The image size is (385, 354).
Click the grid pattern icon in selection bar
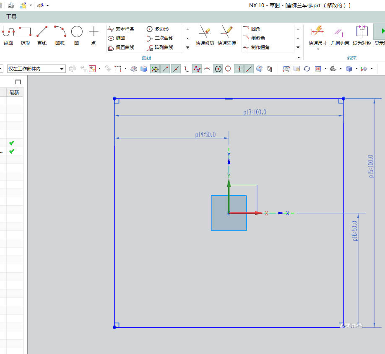pos(270,69)
